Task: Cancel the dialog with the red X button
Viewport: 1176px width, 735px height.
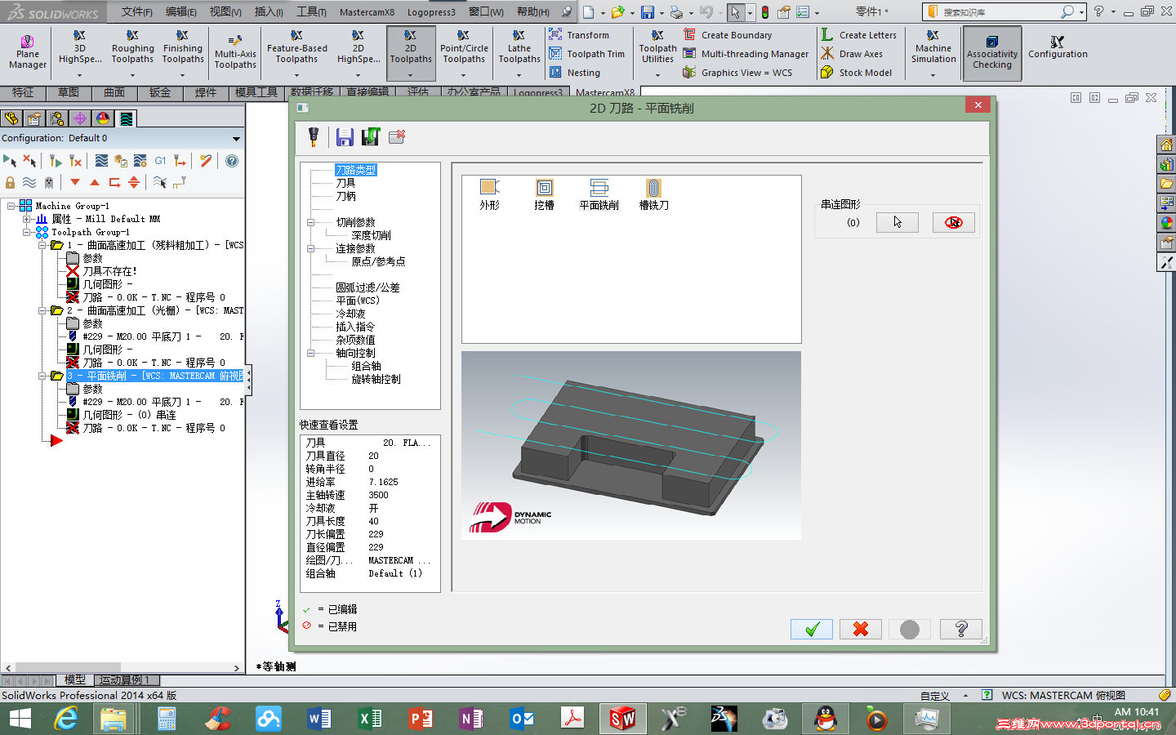Action: pyautogui.click(x=861, y=629)
